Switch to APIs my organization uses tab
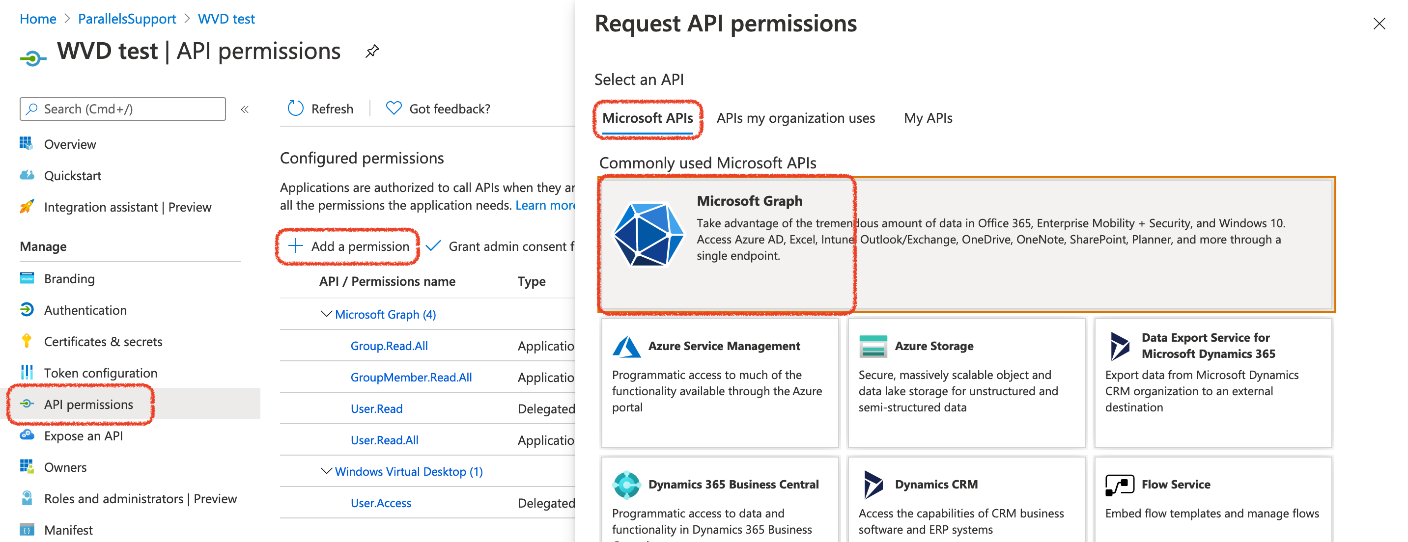 795,118
